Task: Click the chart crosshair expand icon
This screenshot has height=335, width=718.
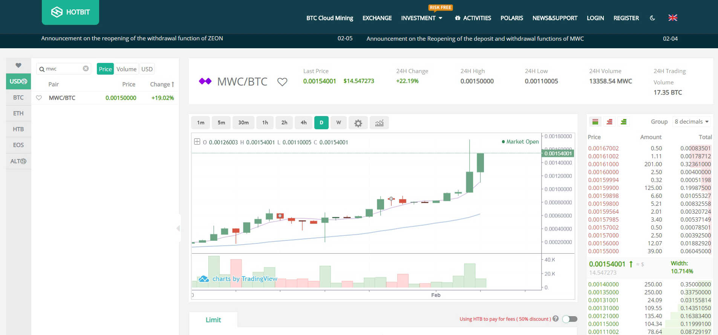Action: (x=197, y=142)
